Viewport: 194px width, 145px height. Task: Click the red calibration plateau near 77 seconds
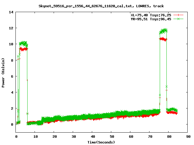point(163,39)
